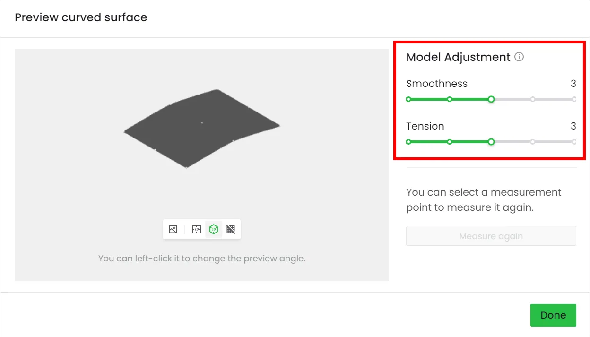Set Tension to the last stop

tap(574, 142)
